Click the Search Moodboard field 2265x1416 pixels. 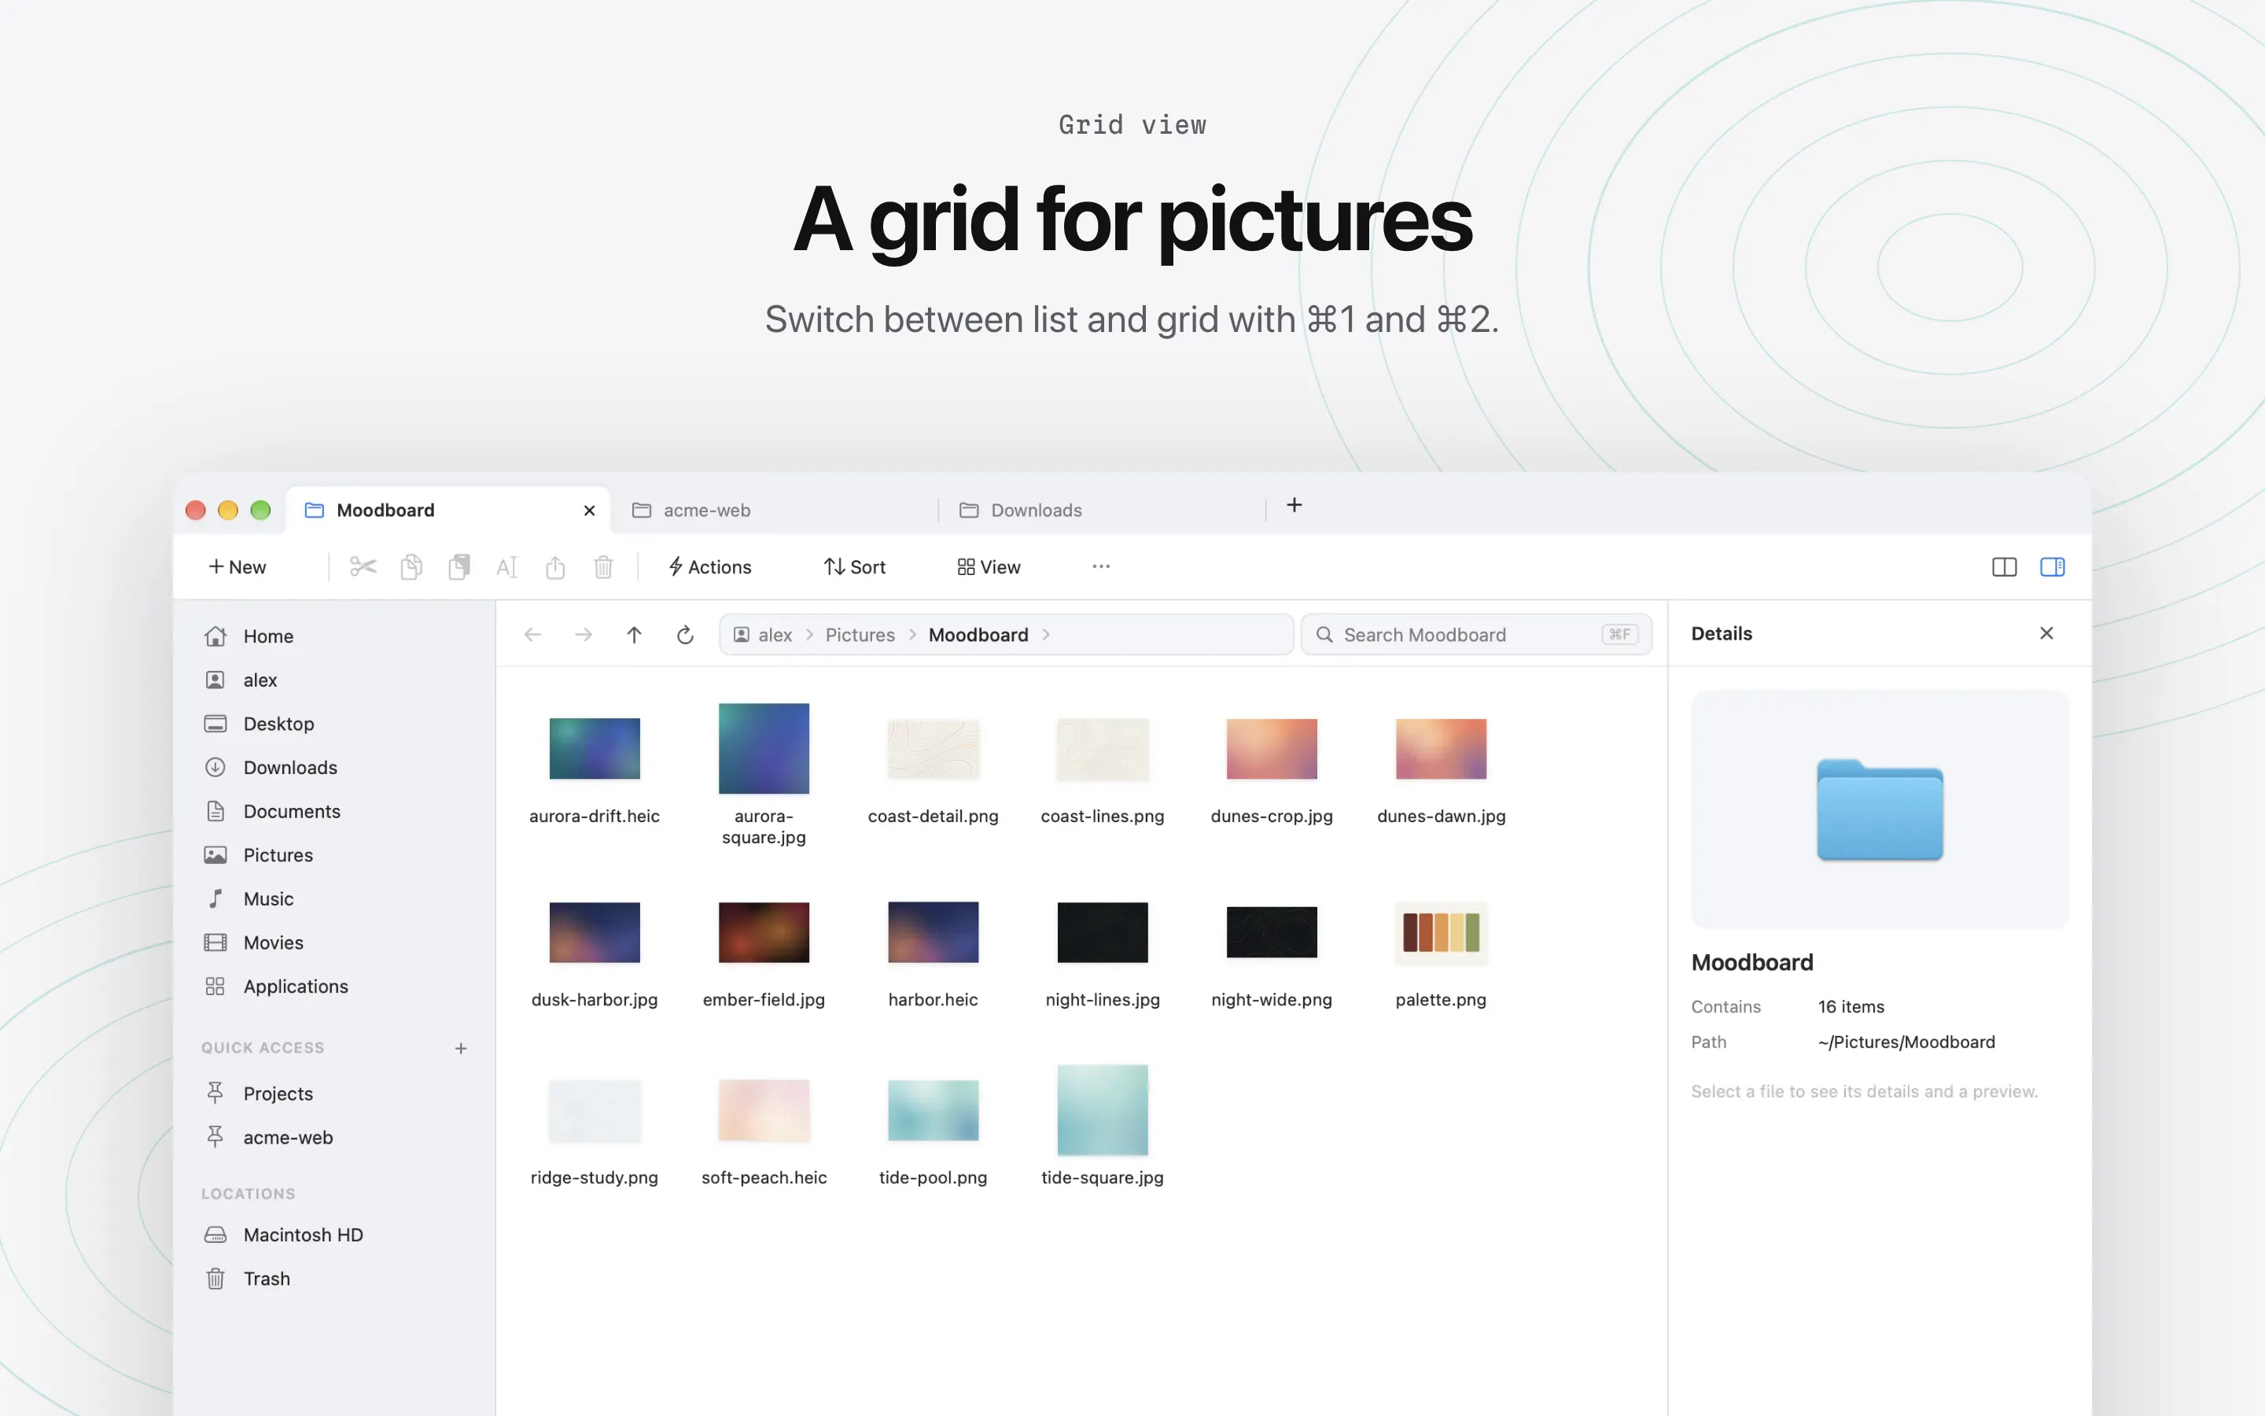click(1476, 635)
